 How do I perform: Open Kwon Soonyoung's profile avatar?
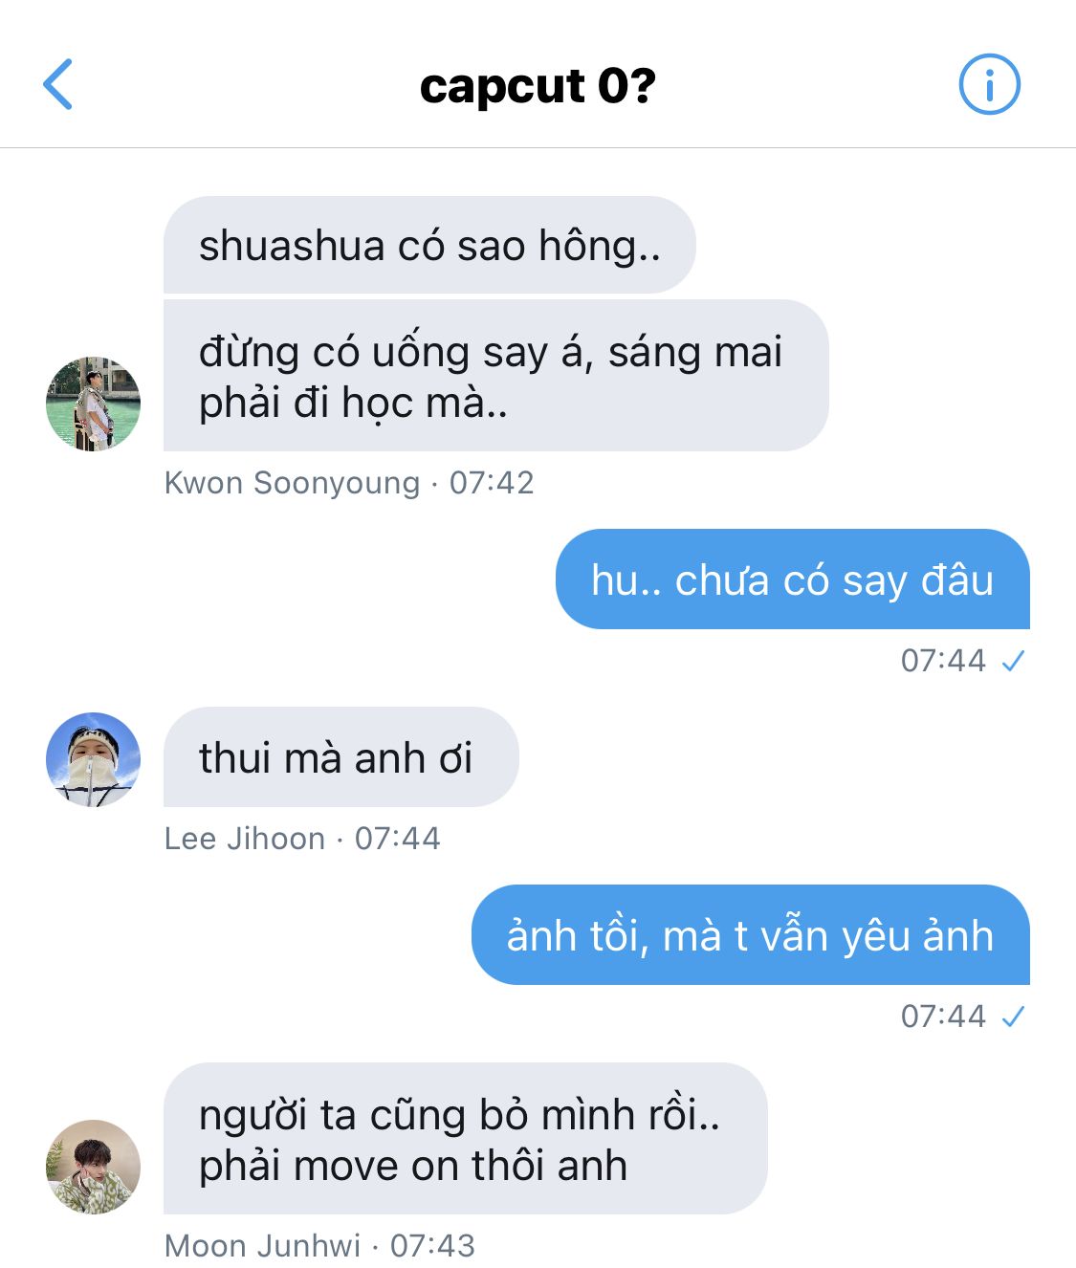click(93, 404)
